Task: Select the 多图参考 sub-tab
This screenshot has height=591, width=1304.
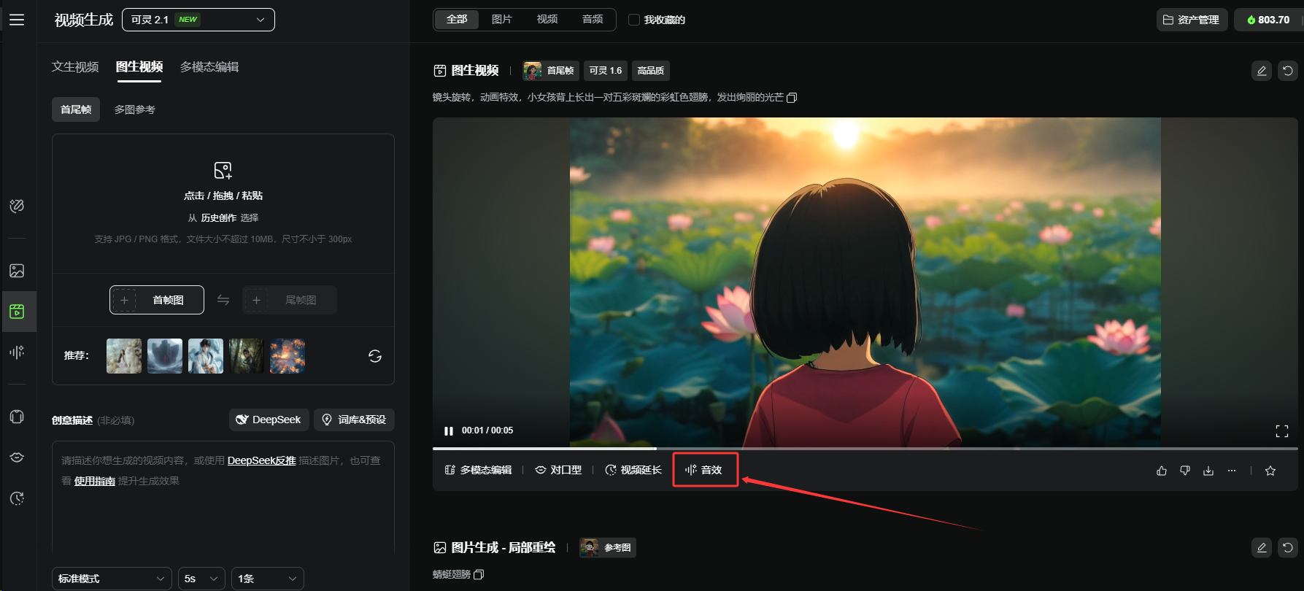Action: pos(135,109)
